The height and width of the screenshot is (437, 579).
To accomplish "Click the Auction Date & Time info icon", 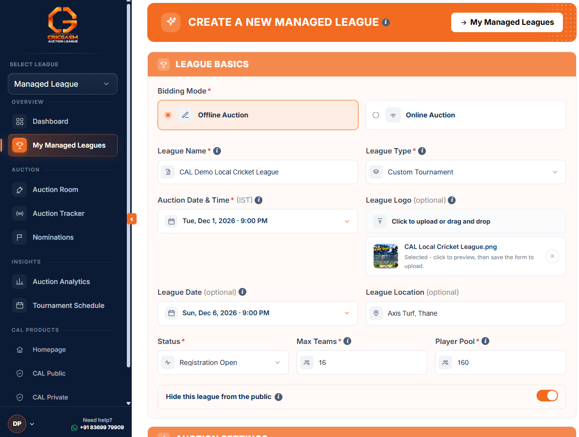I will tap(259, 200).
